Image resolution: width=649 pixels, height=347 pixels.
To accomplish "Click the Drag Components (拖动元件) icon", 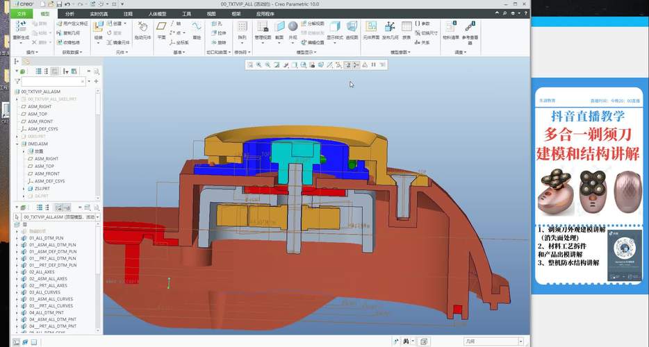I will pyautogui.click(x=142, y=27).
